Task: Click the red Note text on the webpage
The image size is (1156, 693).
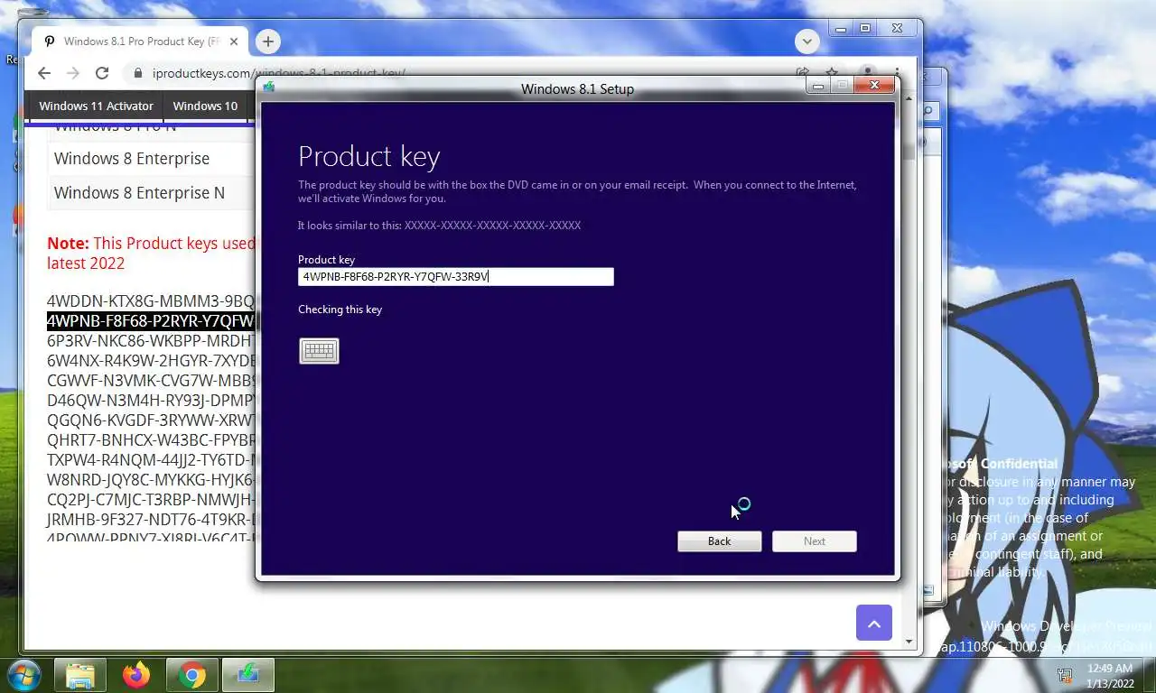Action: 151,254
